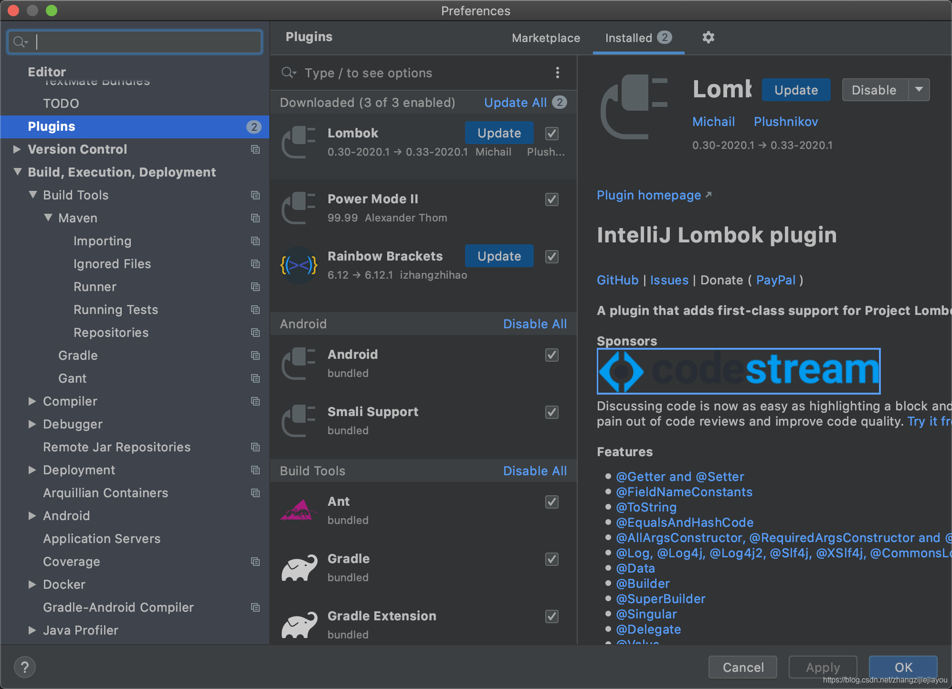952x689 pixels.
Task: Open the help question mark button
Action: click(25, 667)
